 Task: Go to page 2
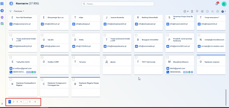[13, 102]
